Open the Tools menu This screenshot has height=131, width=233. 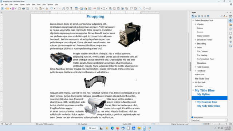44,4
